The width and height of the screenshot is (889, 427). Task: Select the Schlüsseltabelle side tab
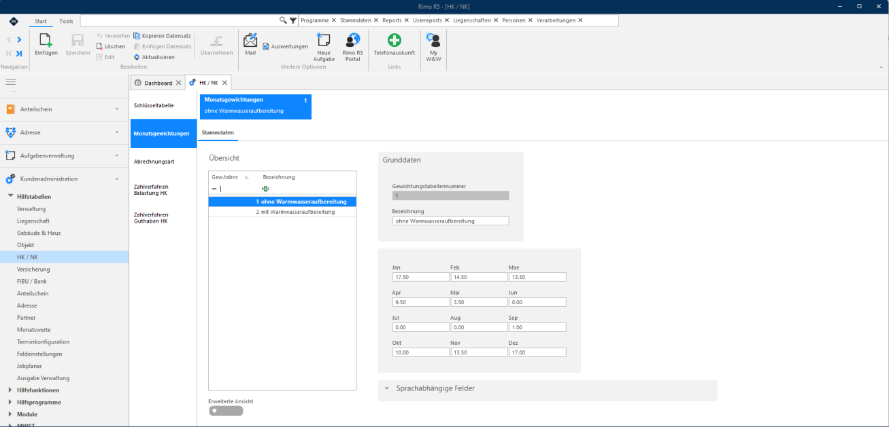[164, 105]
